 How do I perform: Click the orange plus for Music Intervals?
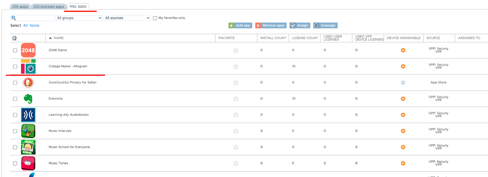point(403,131)
